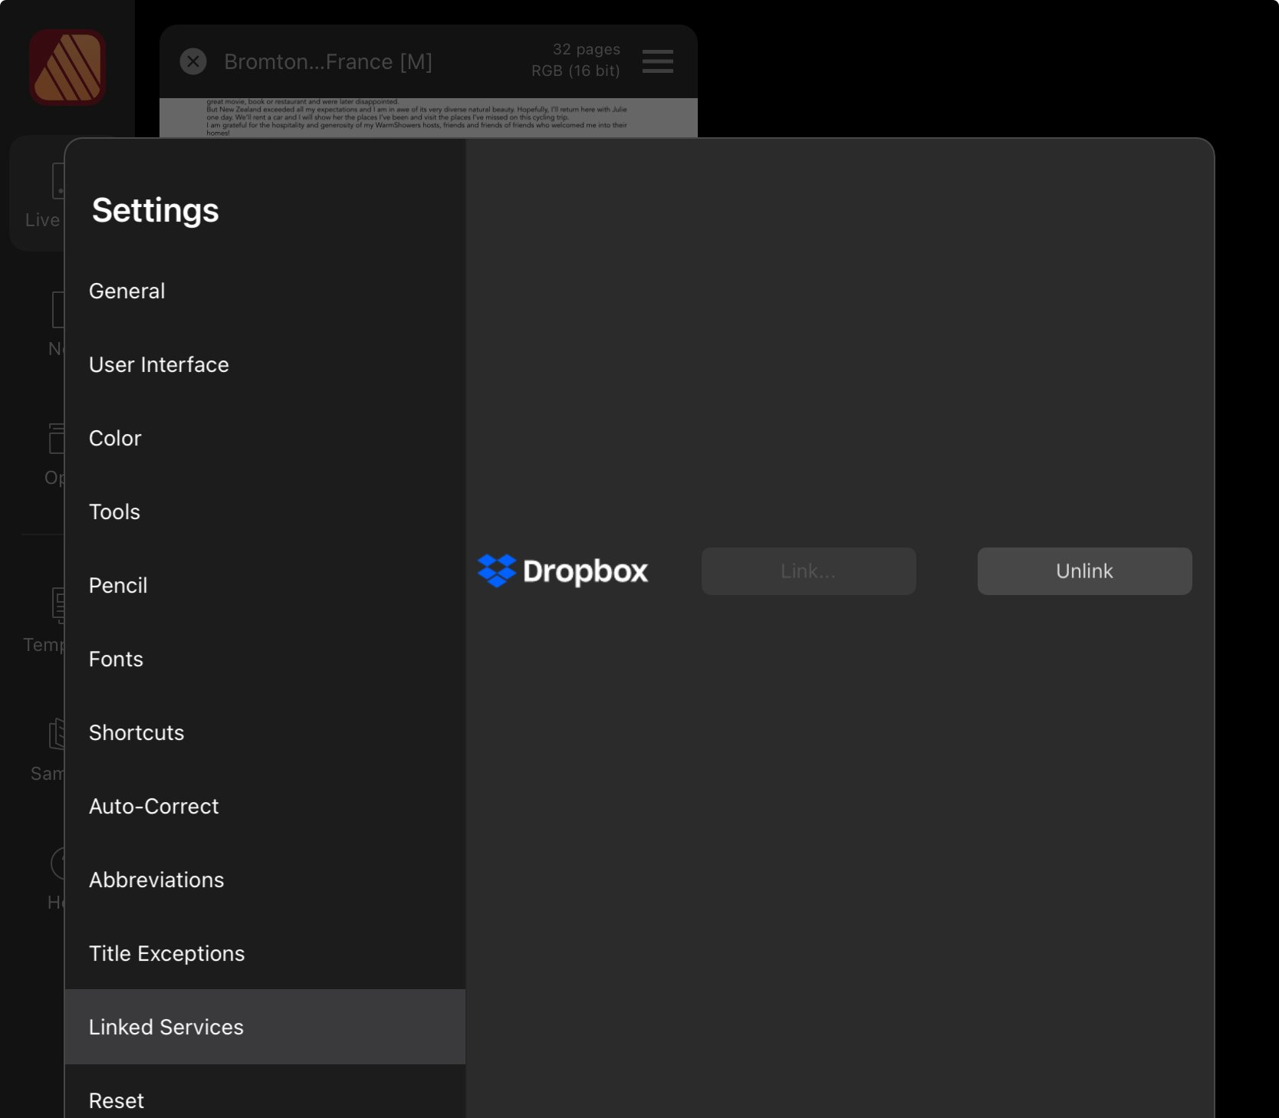Open General settings
This screenshot has width=1279, height=1118.
265,291
